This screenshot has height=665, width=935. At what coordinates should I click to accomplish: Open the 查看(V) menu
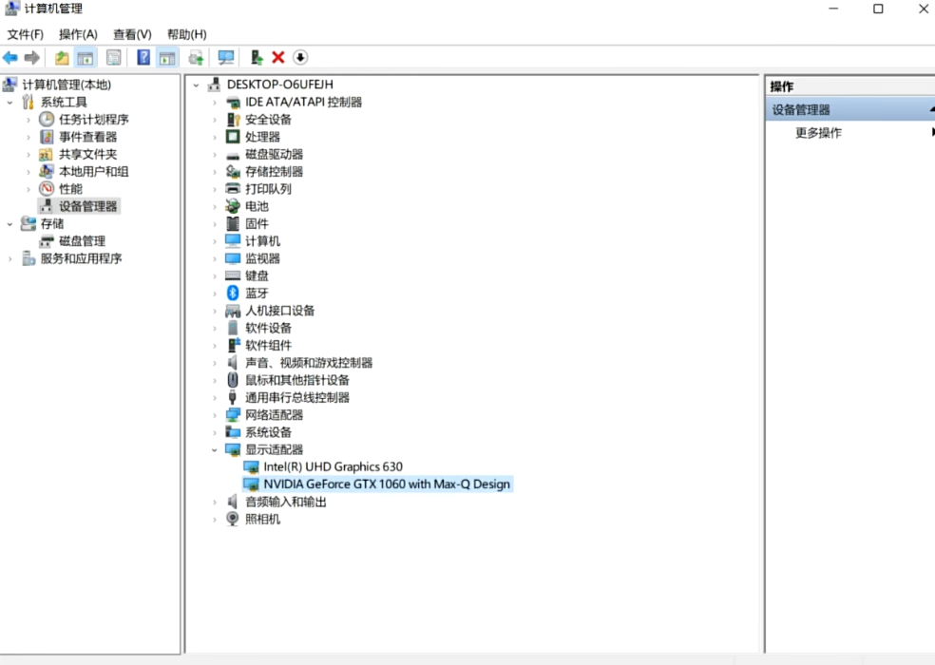pyautogui.click(x=132, y=34)
